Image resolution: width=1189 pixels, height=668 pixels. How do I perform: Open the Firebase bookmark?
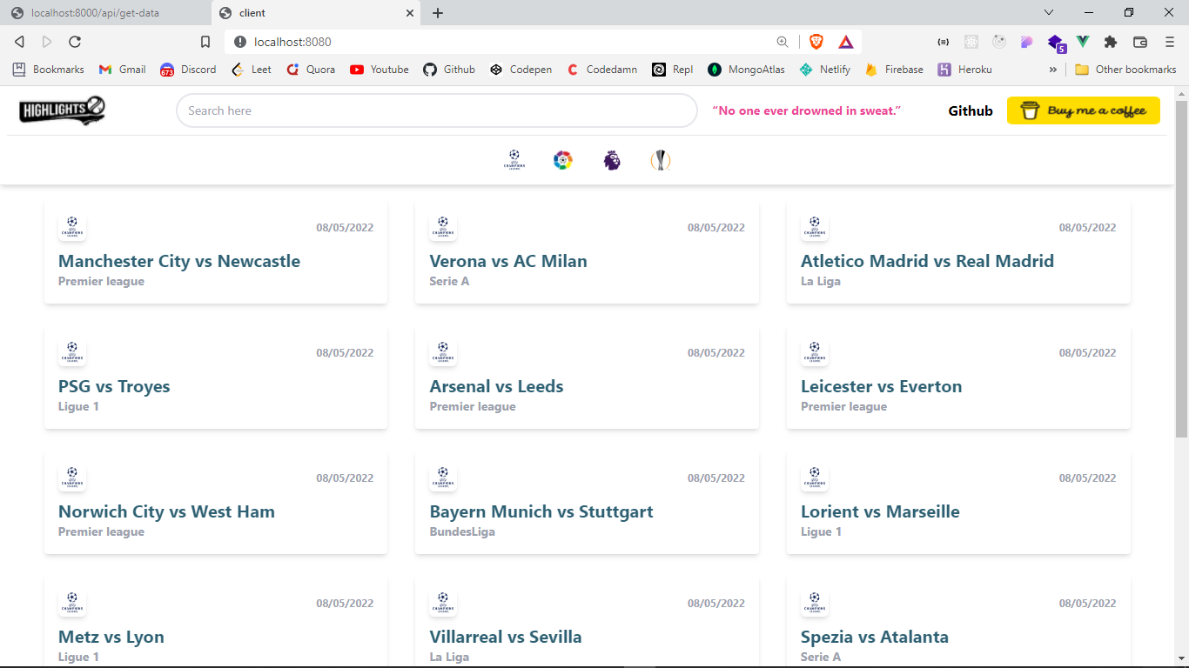pos(895,70)
